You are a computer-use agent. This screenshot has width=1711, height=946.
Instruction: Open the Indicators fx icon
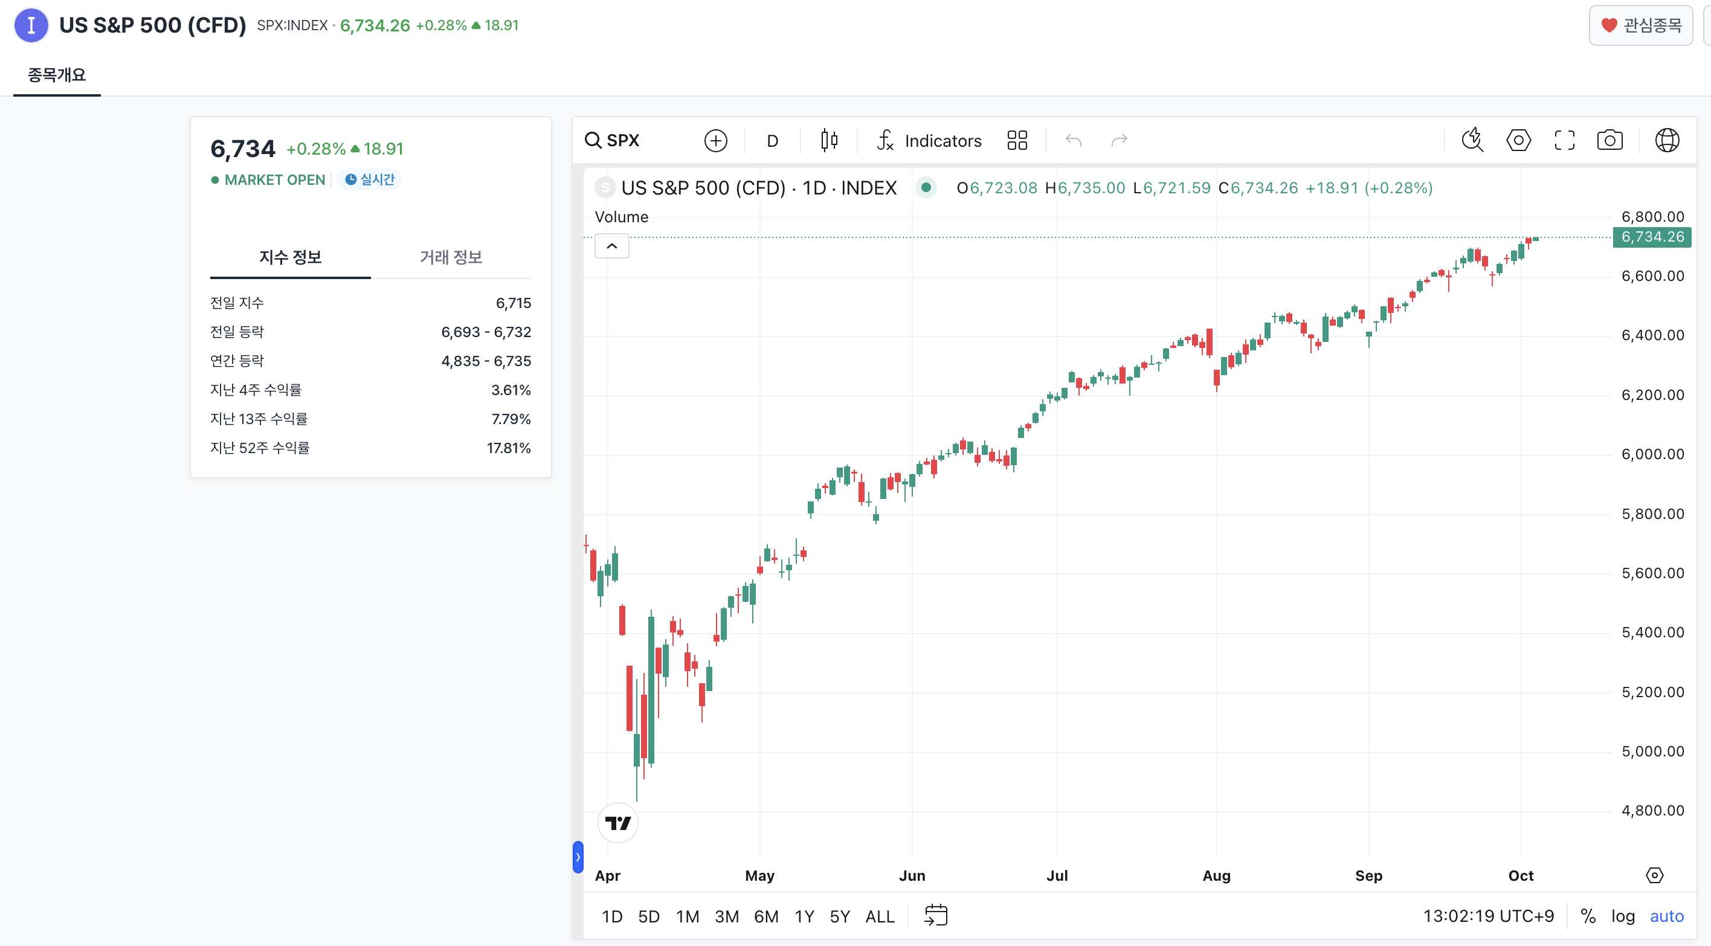(885, 140)
